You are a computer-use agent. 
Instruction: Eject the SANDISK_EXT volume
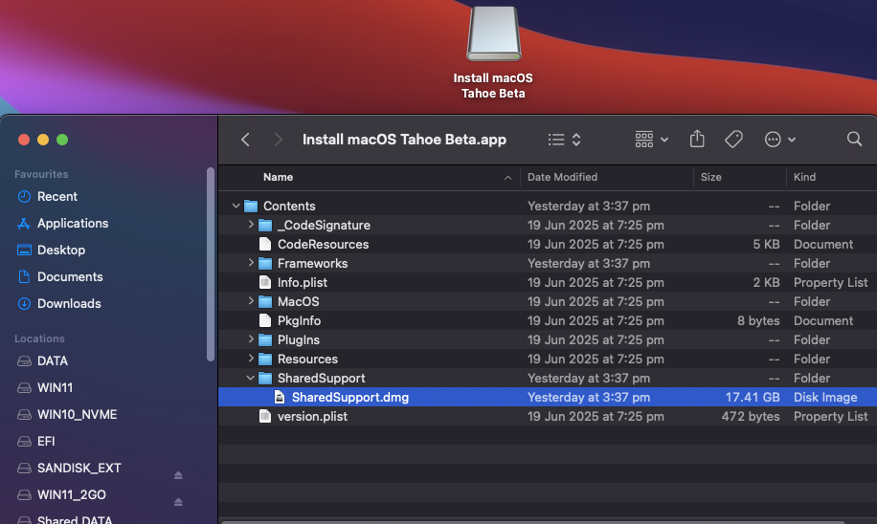[x=178, y=475]
